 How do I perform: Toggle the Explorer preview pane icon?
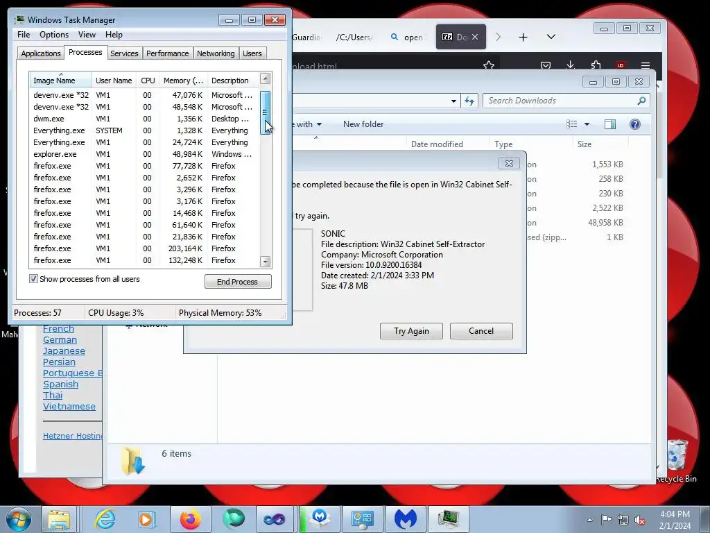[610, 124]
